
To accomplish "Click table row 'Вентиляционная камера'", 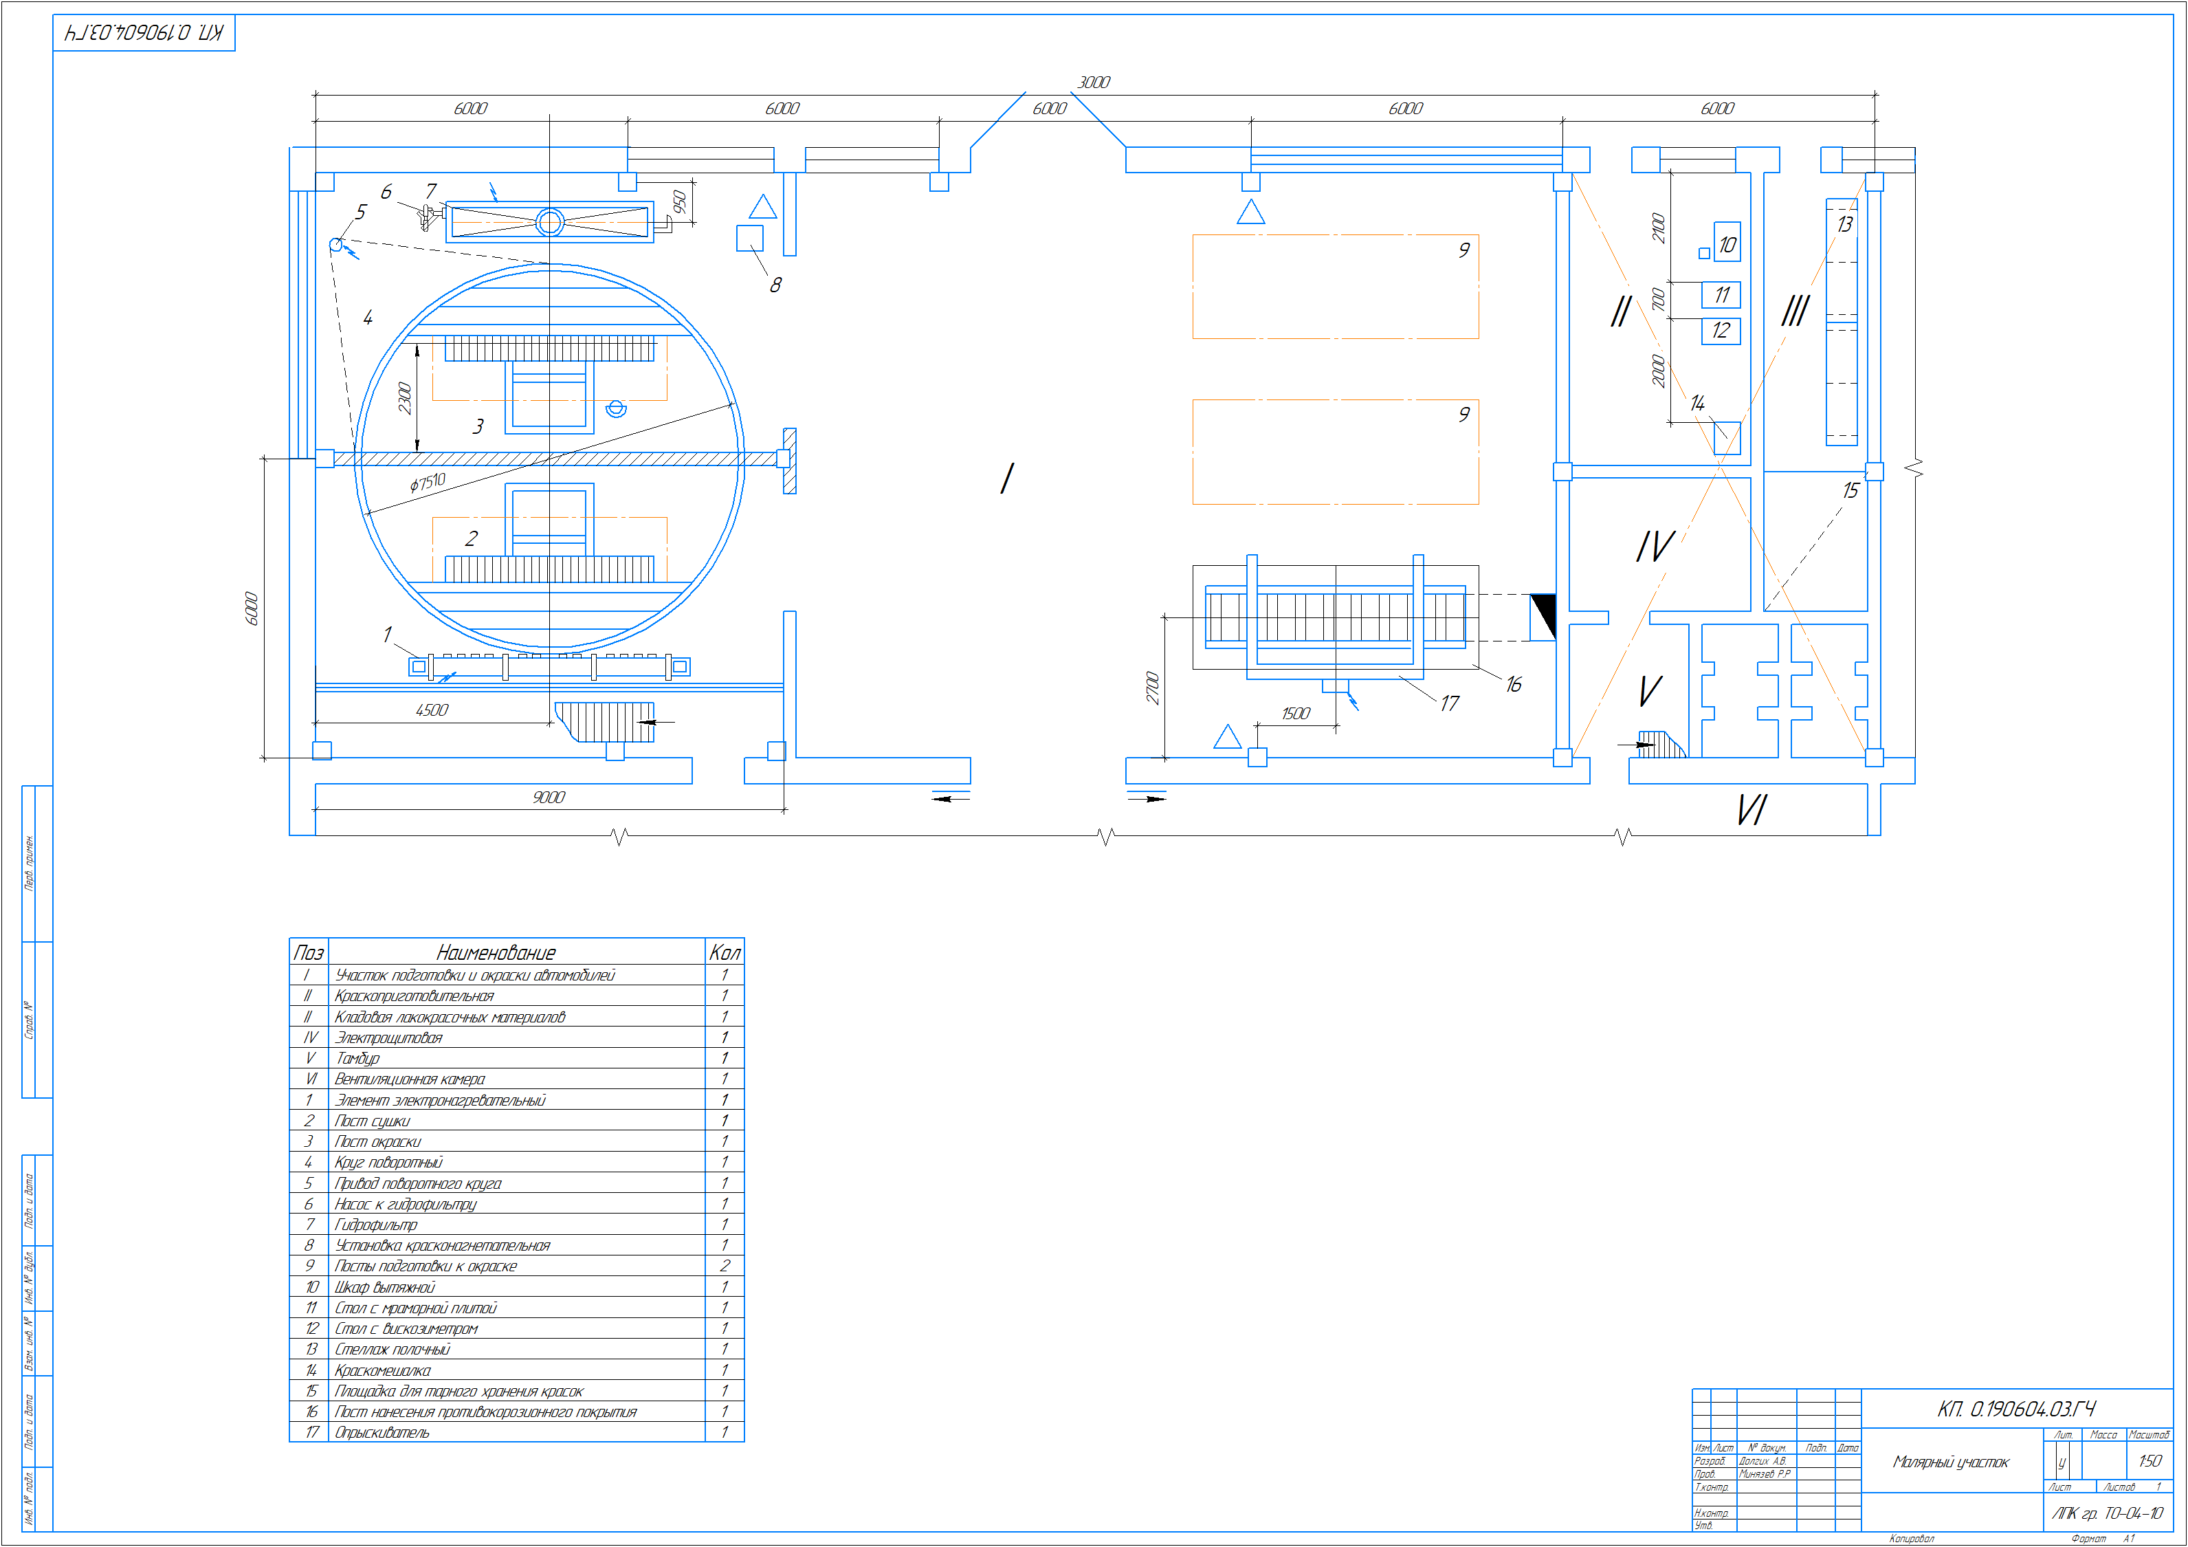I will click(410, 1079).
